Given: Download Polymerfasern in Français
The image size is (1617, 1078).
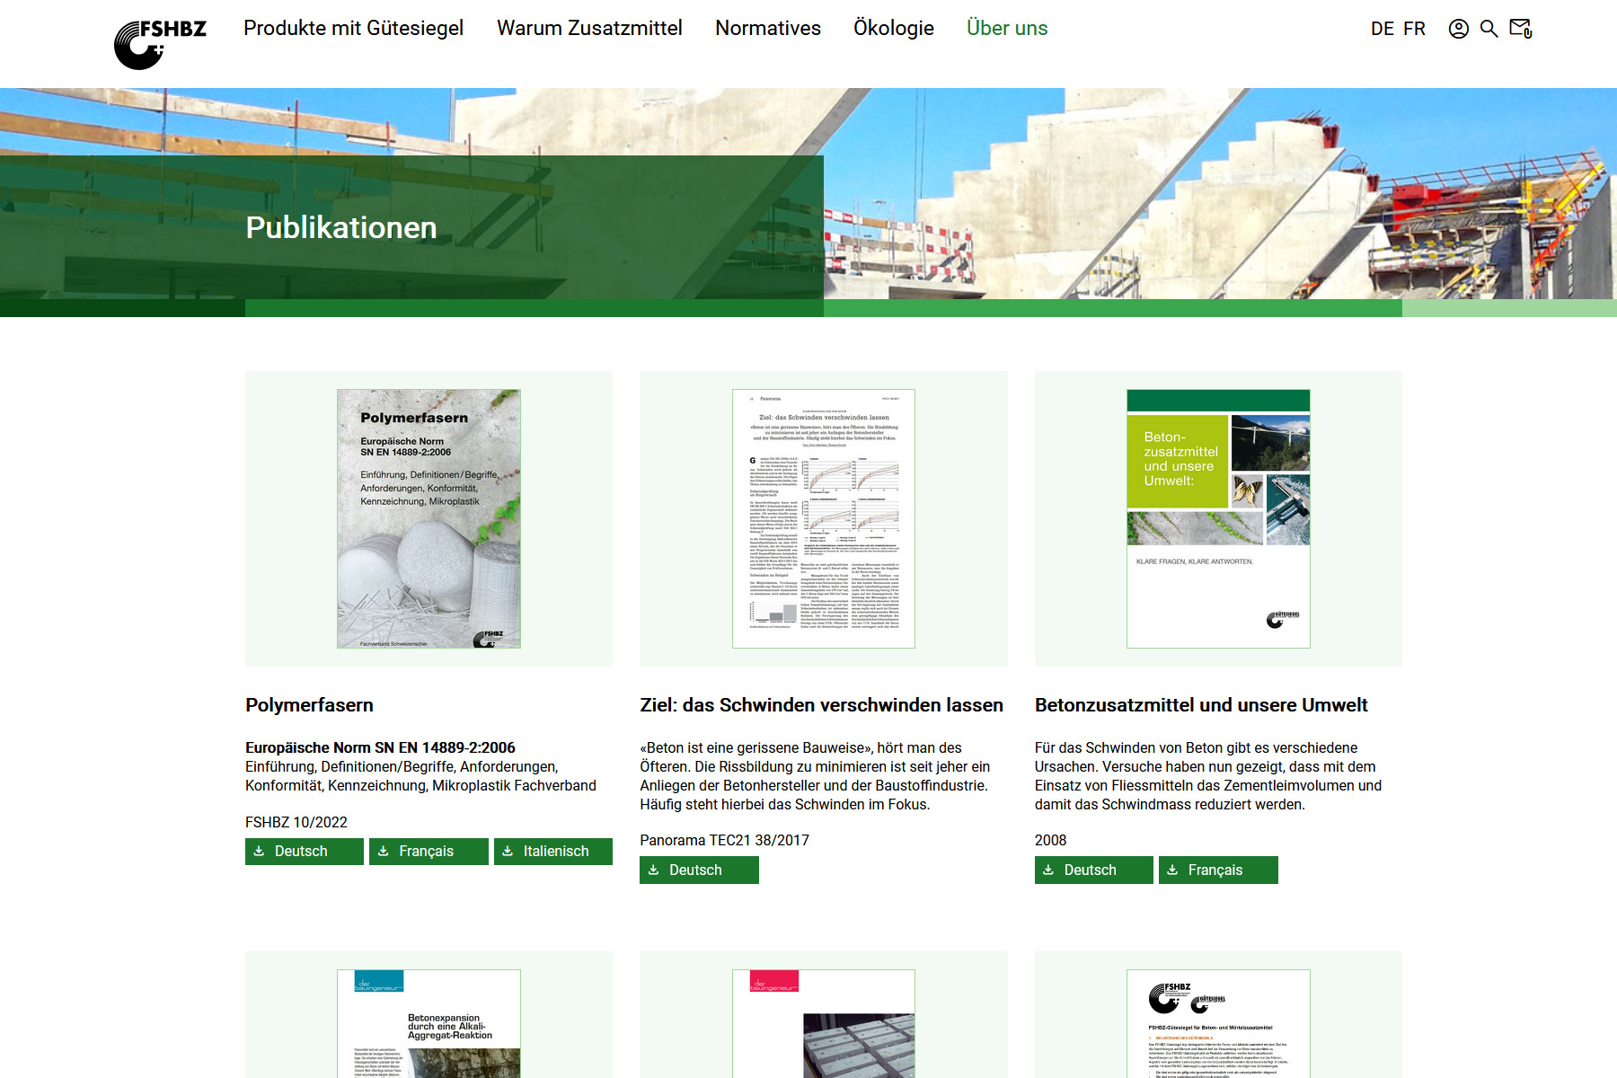Looking at the screenshot, I should 429,852.
